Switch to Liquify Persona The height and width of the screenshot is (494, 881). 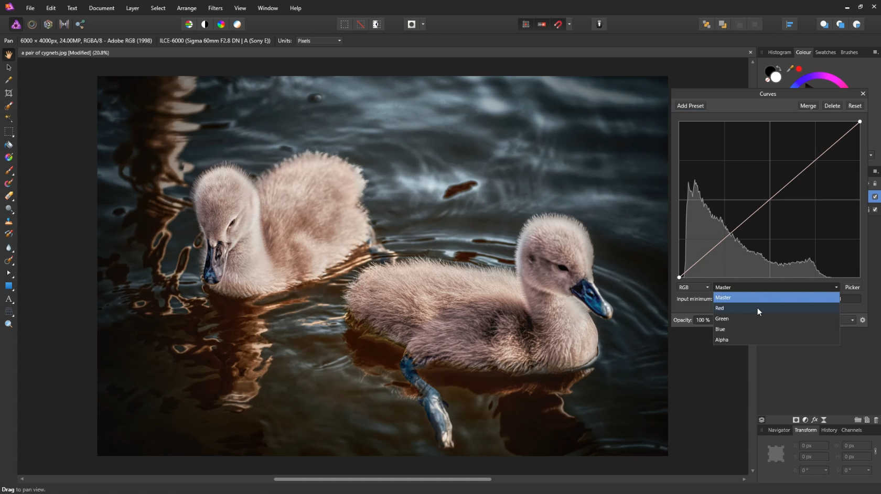(x=32, y=24)
